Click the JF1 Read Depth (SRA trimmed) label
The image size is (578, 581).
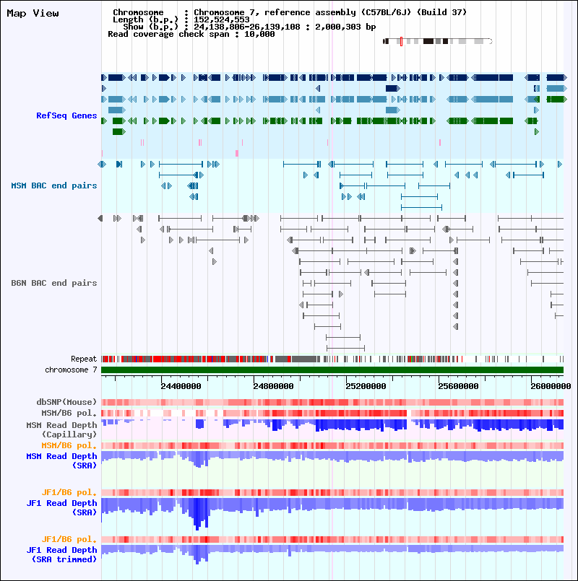[61, 555]
